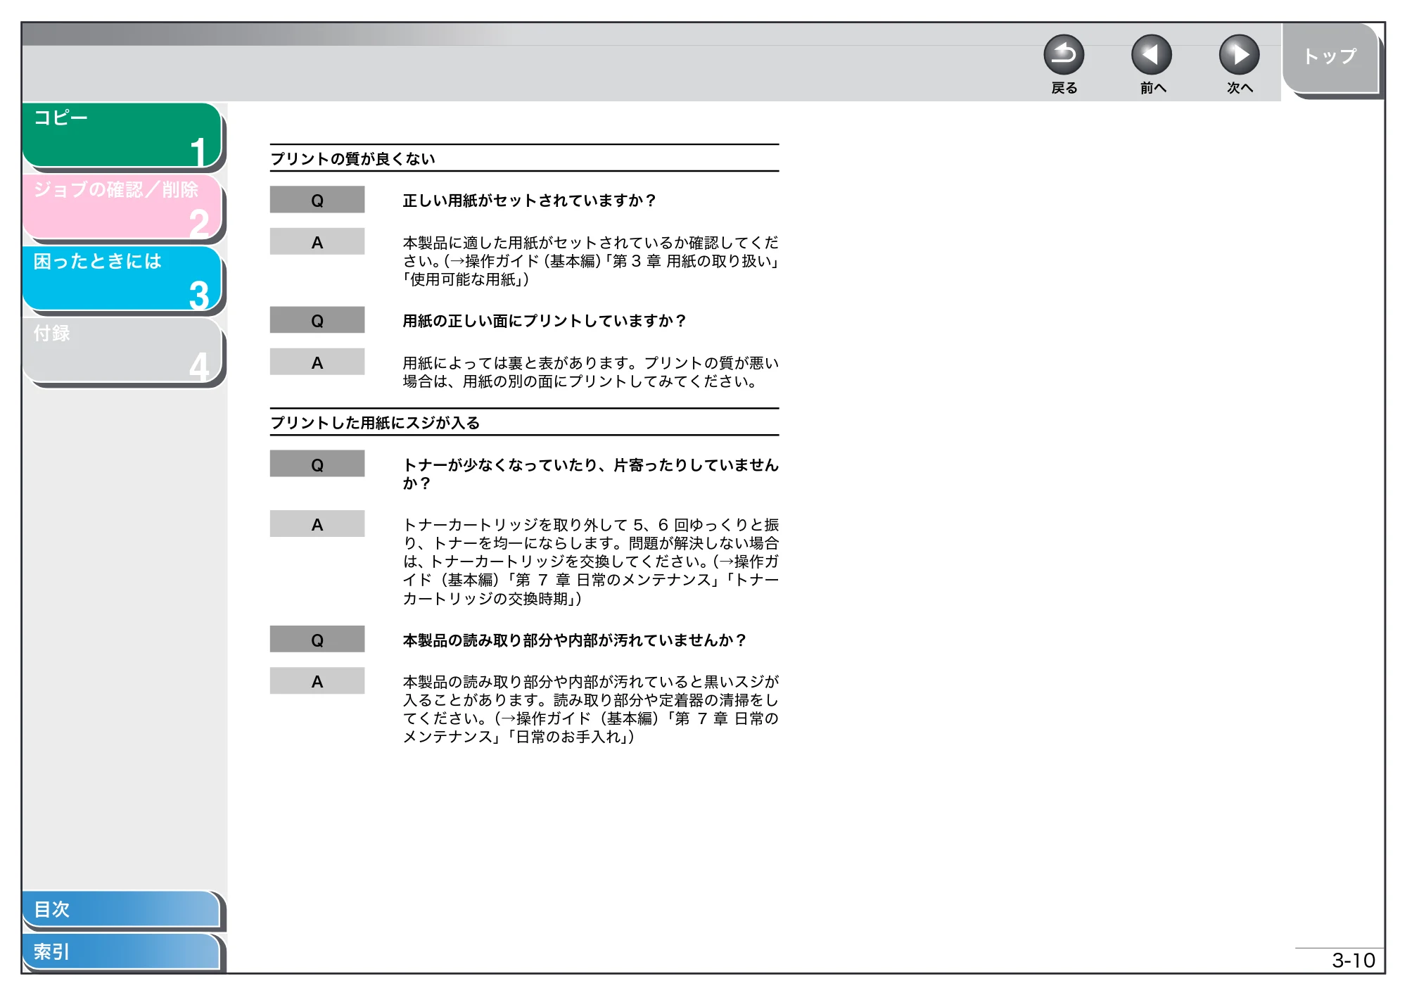Image resolution: width=1407 pixels, height=995 pixels.
Task: Click the Q label beside 本製品の読み取り部分 question
Action: tap(317, 639)
